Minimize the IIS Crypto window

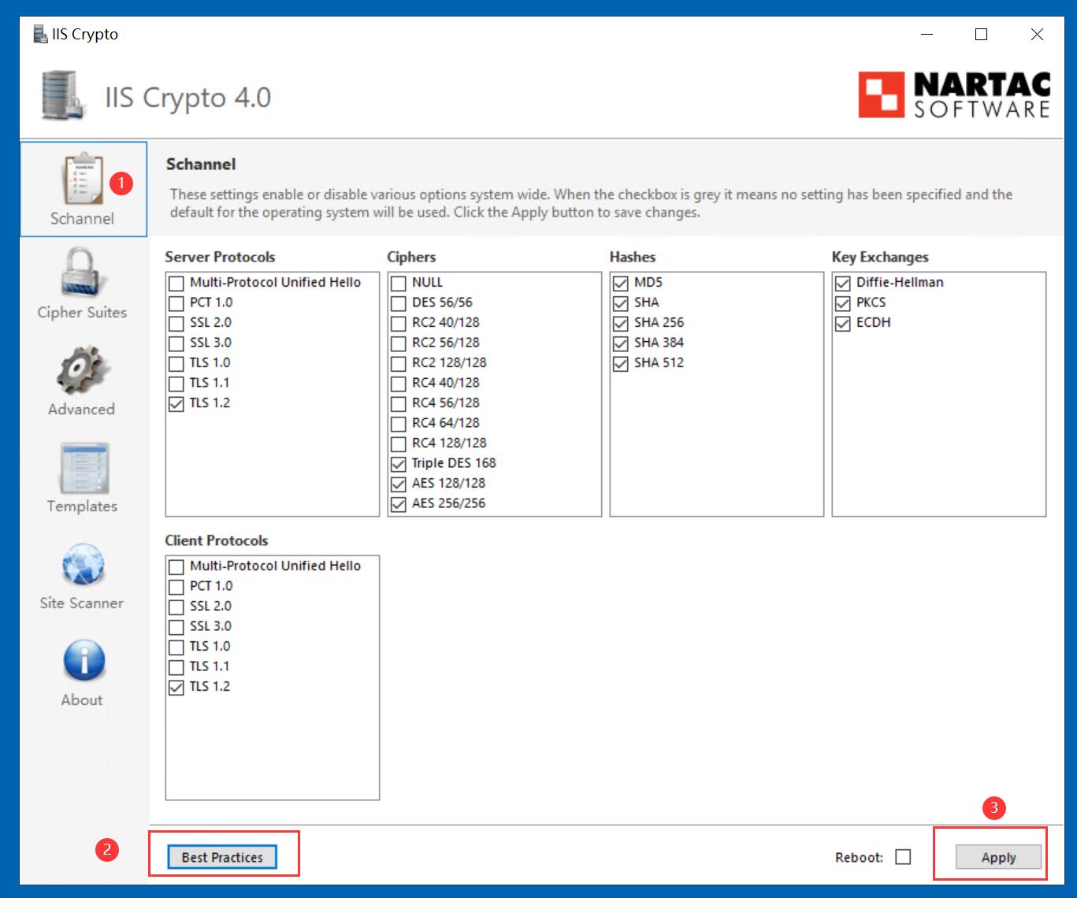tap(927, 35)
